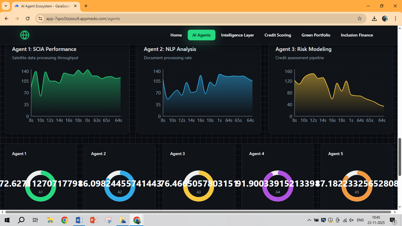Go to Intelligence Layer page
The image size is (402, 226).
click(x=237, y=35)
